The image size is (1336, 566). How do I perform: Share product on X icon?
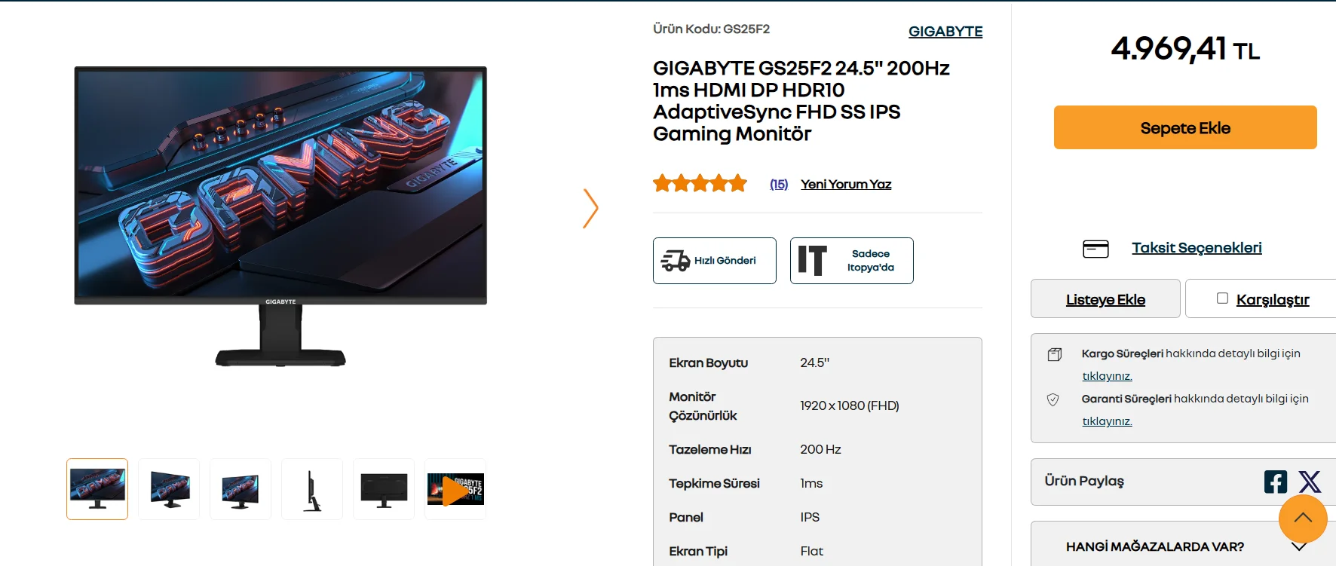click(1310, 482)
